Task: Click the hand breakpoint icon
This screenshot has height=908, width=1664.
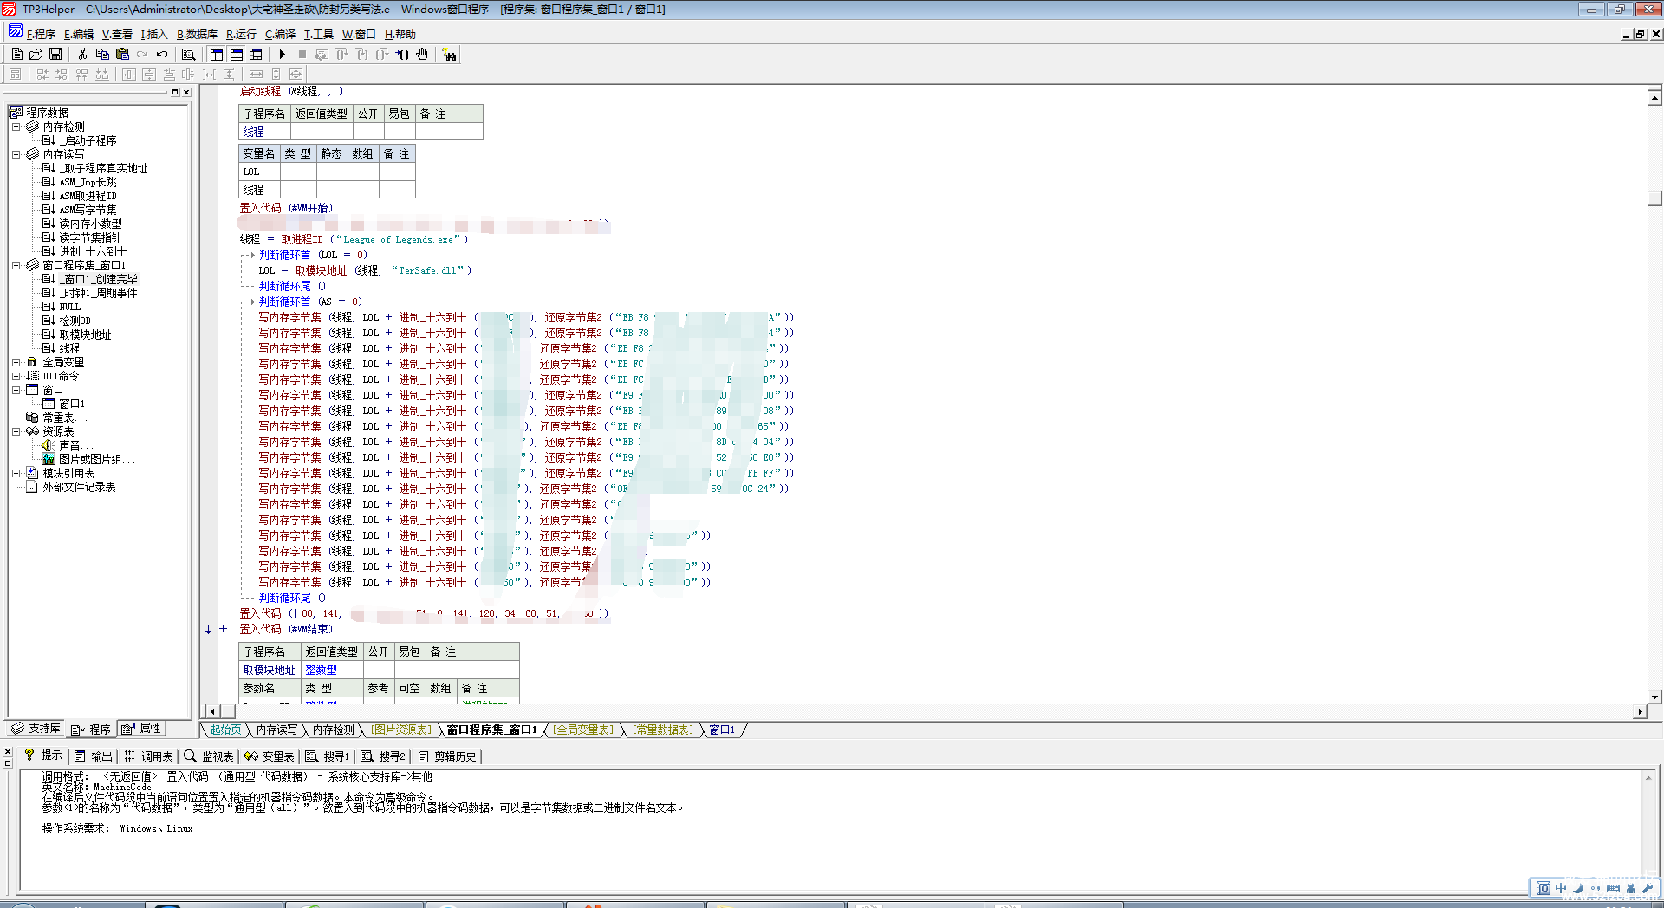Action: tap(422, 54)
